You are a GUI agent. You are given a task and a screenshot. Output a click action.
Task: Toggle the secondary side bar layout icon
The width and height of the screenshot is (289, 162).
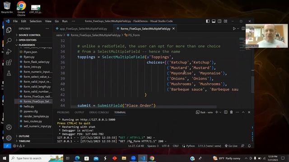point(219,21)
